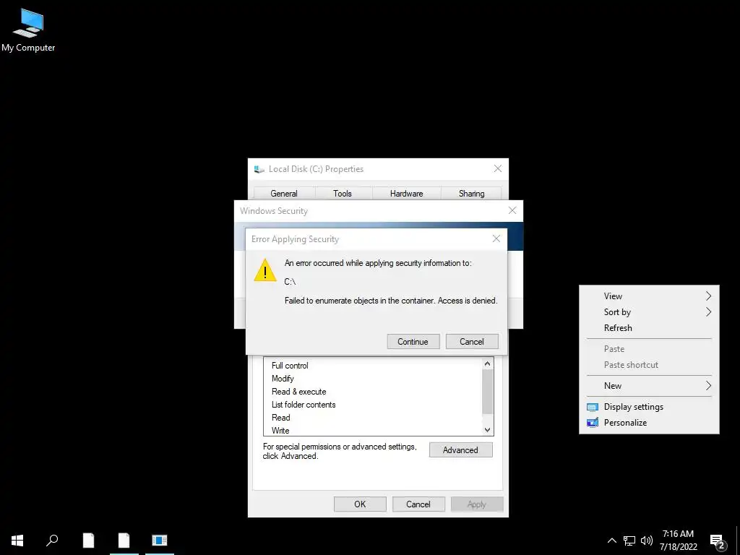This screenshot has width=740, height=555.
Task: Choose Refresh from context menu
Action: (649, 328)
